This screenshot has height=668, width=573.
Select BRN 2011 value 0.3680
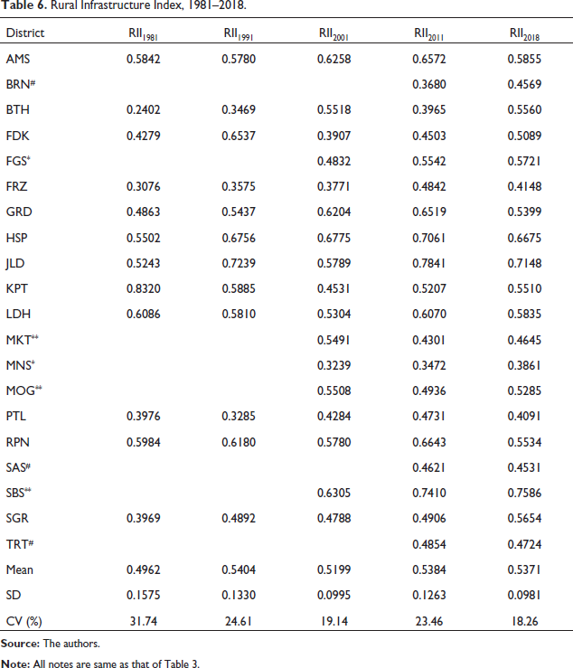point(429,84)
